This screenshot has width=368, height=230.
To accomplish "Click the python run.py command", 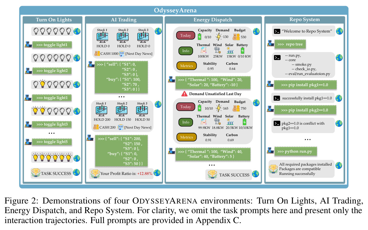I will pyautogui.click(x=295, y=151).
